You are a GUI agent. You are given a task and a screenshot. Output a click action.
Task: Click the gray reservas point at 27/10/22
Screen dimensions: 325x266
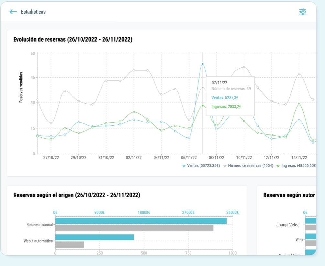51,123
